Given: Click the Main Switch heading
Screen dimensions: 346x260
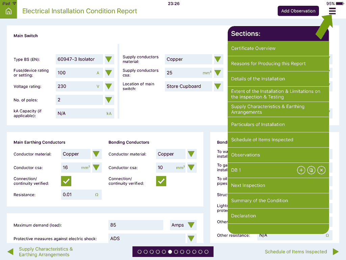Looking at the screenshot, I should click(26, 36).
